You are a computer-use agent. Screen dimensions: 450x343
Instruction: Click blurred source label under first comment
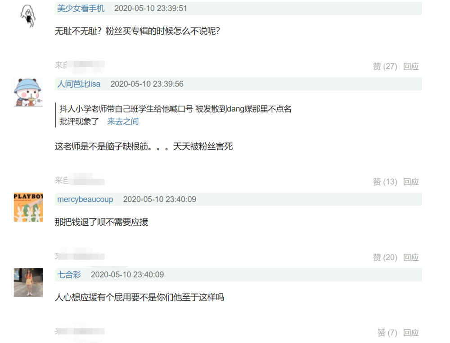click(80, 65)
